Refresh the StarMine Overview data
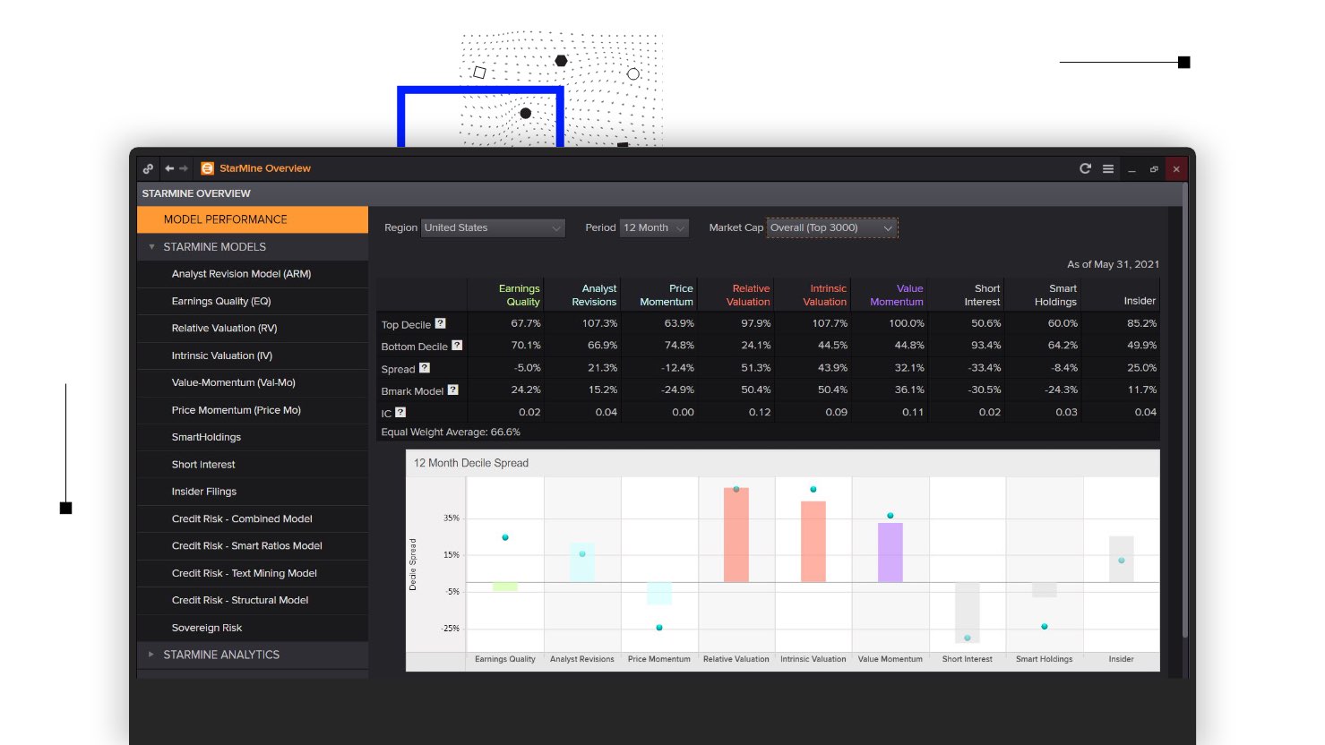Image resolution: width=1325 pixels, height=745 pixels. pos(1085,168)
